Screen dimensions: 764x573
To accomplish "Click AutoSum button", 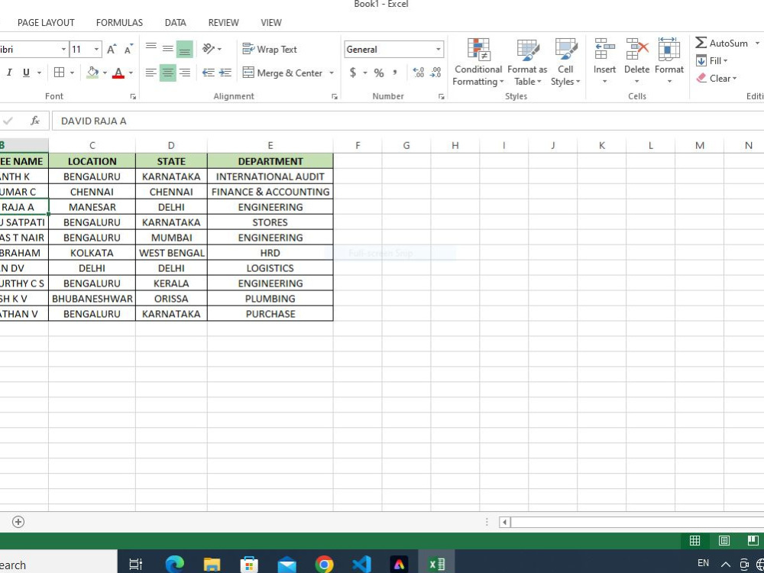I will (722, 43).
